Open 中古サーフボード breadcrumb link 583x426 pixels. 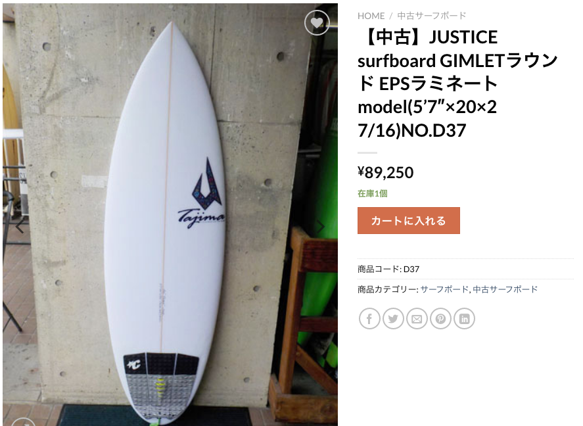click(x=432, y=16)
